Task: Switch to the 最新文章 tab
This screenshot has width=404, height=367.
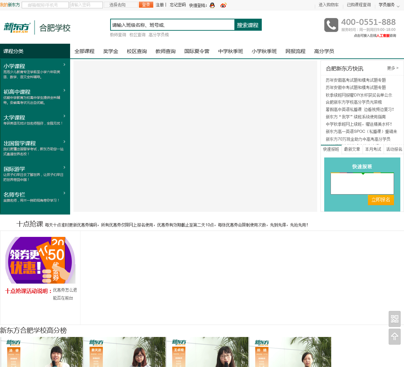Action: pos(352,149)
